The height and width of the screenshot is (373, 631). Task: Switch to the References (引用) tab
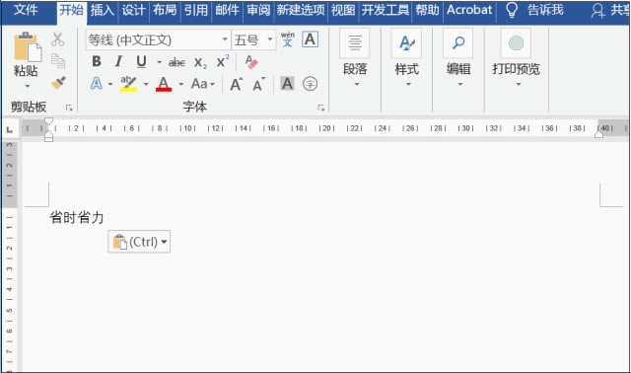click(x=196, y=10)
